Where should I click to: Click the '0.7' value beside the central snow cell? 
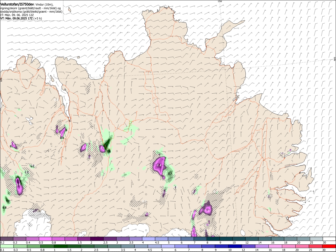(170, 174)
